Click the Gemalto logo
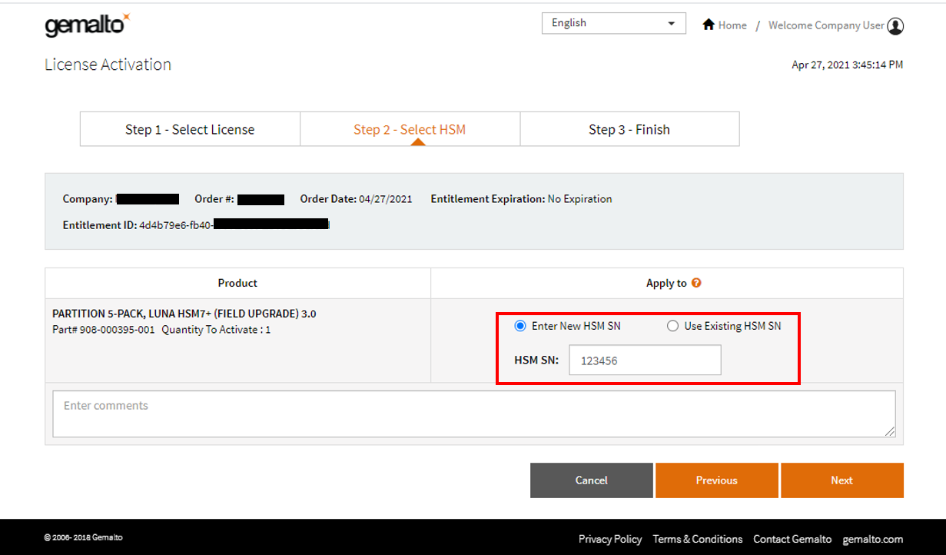 [87, 25]
